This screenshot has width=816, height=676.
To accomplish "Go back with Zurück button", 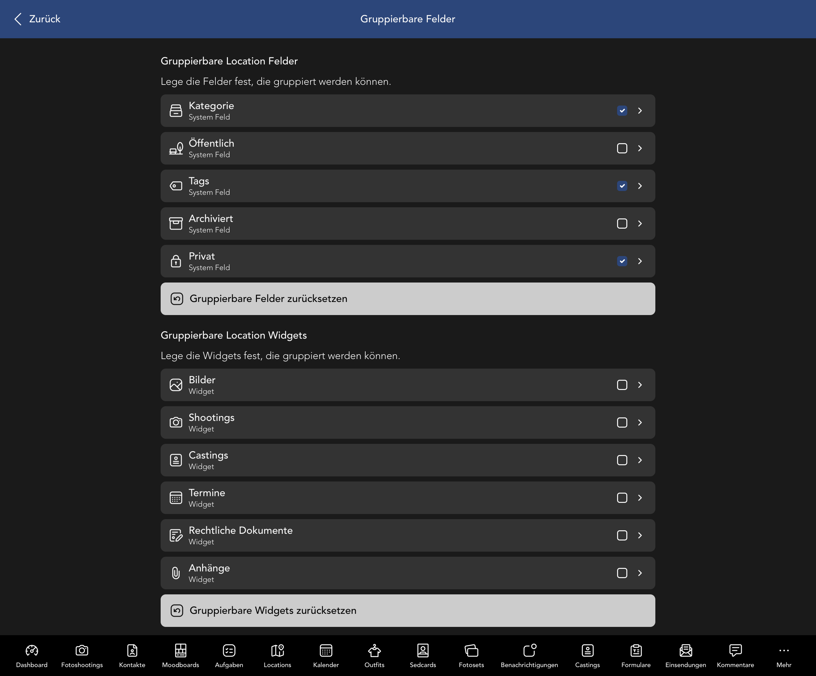I will coord(37,19).
